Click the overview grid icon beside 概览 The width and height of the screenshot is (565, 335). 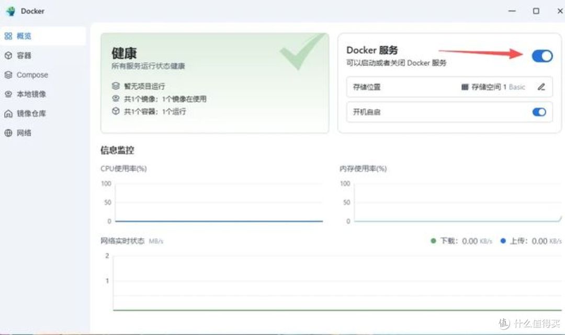coord(8,36)
